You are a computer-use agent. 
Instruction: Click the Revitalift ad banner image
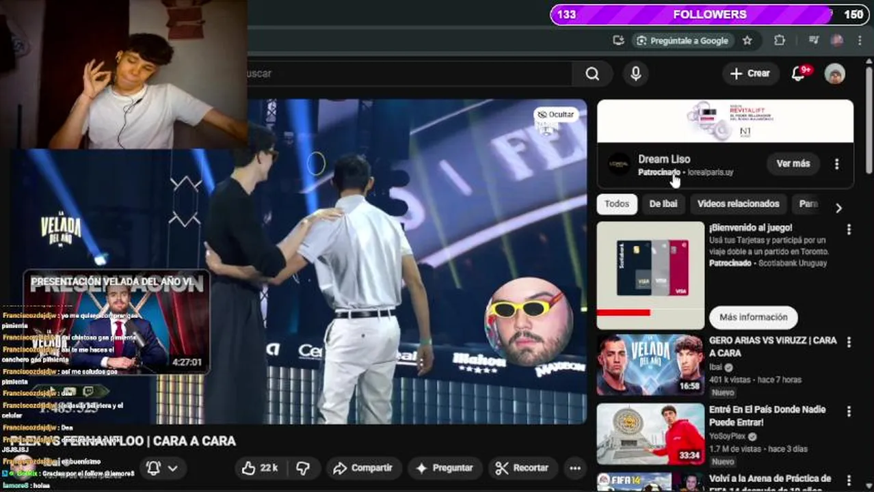click(x=725, y=122)
